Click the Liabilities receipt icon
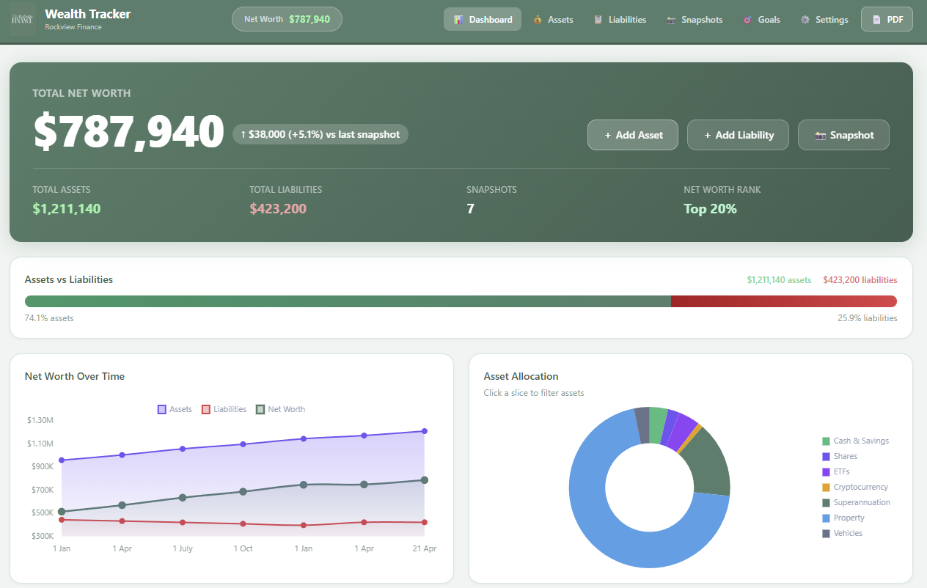 click(598, 20)
